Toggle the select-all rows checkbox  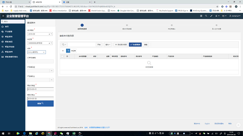pyautogui.click(x=62, y=56)
